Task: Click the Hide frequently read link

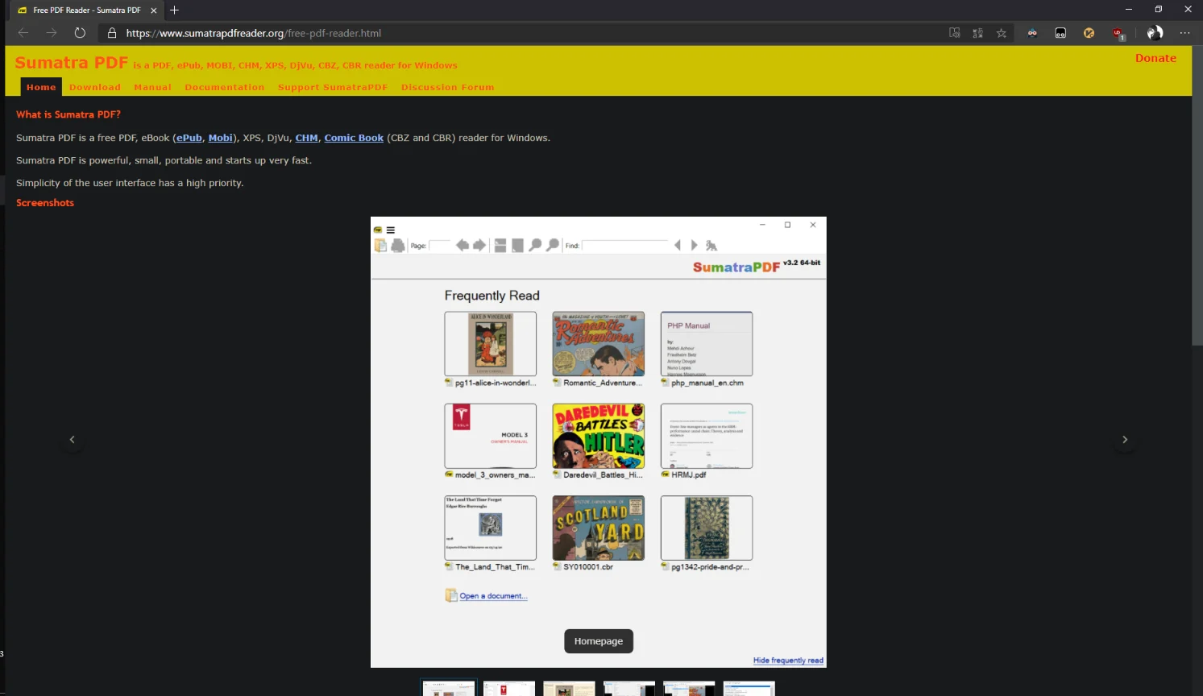Action: (788, 661)
